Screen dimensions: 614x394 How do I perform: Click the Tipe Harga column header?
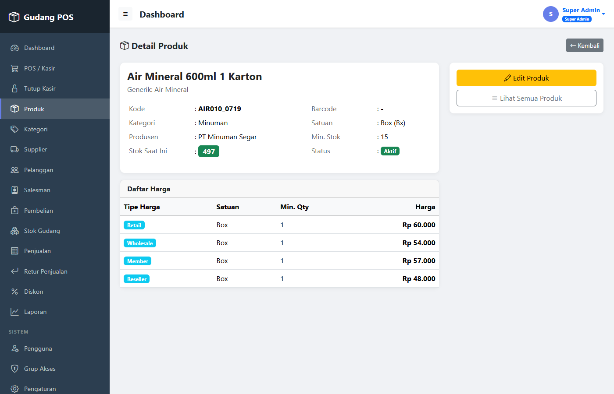click(142, 207)
